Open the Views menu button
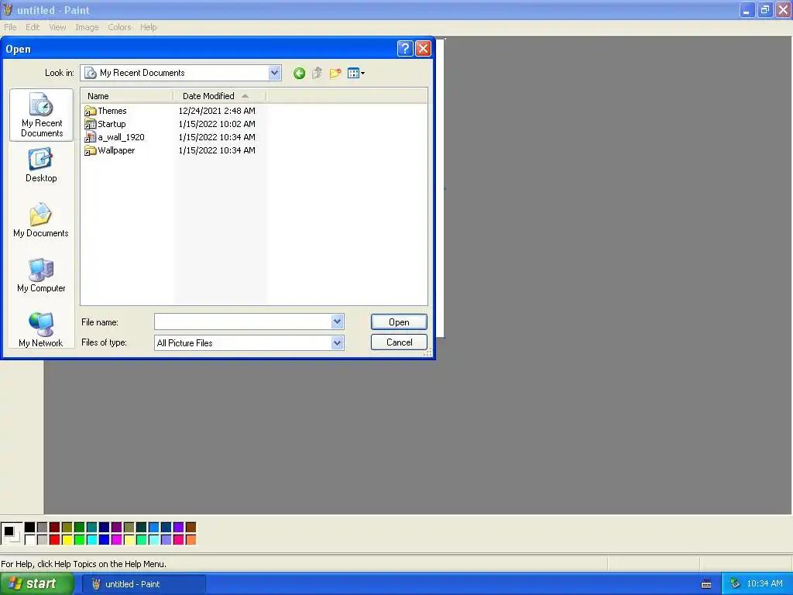This screenshot has height=595, width=793. coord(356,74)
